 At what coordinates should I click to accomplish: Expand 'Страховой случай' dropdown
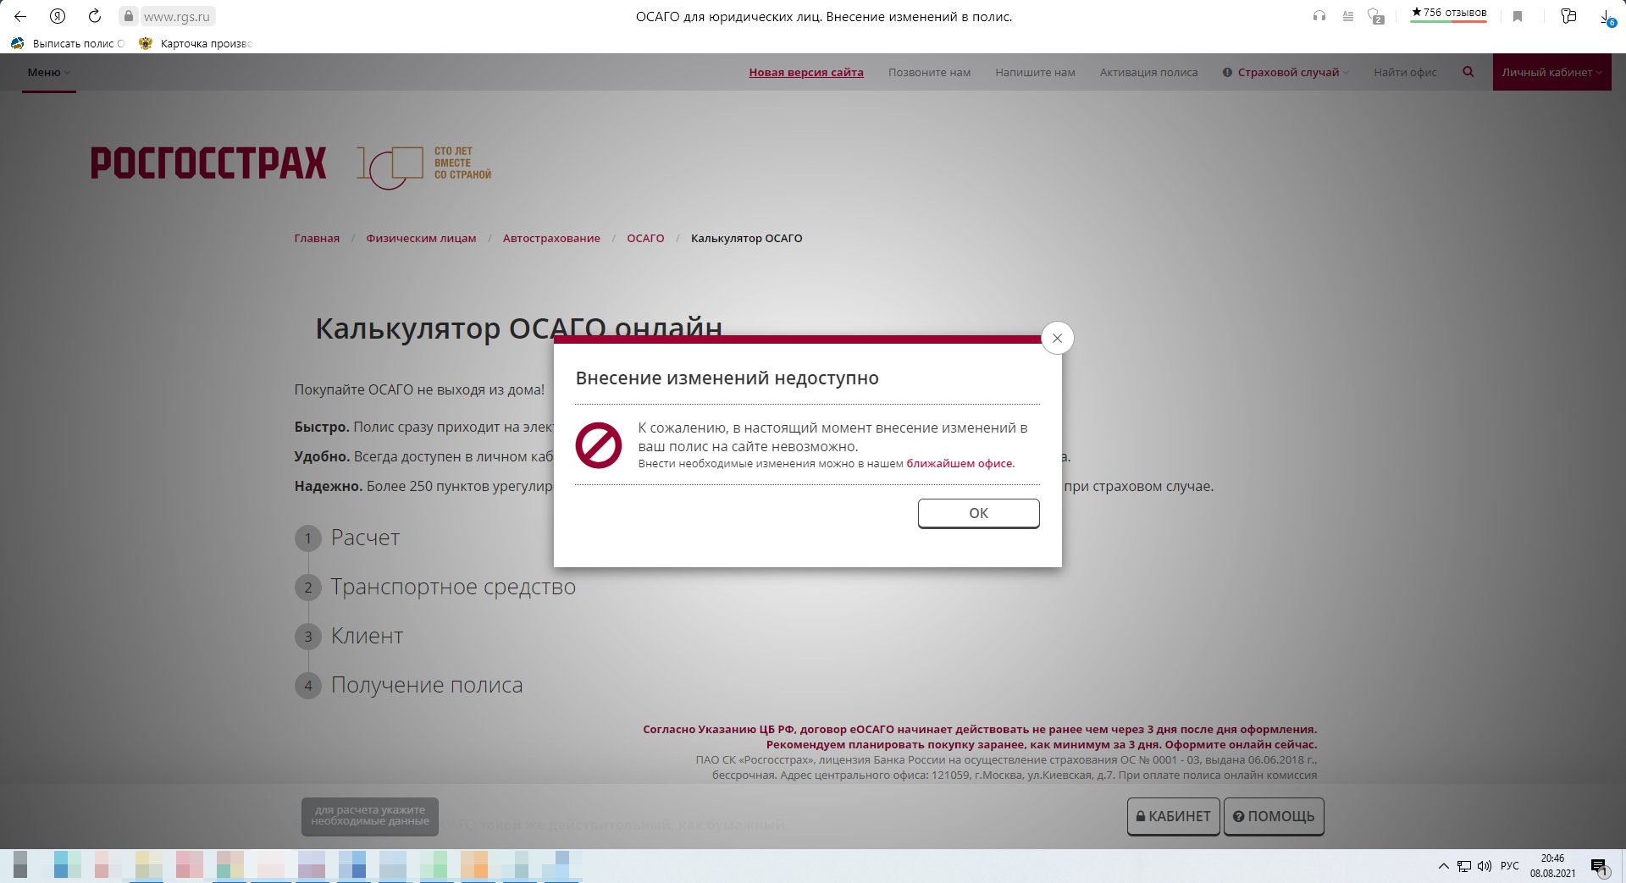point(1286,72)
